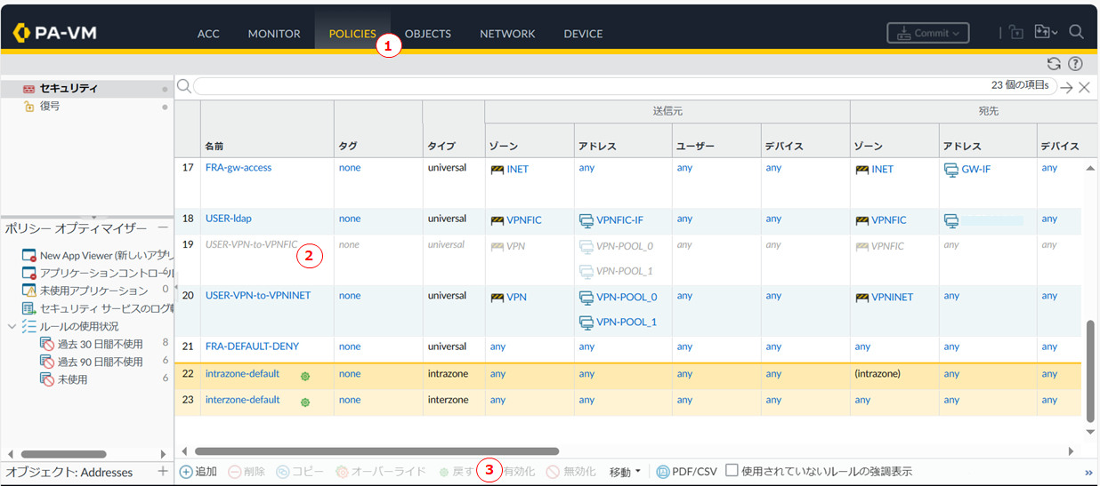Click the green gear on intrazone-default
Viewport: 1100px width, 486px height.
(305, 375)
